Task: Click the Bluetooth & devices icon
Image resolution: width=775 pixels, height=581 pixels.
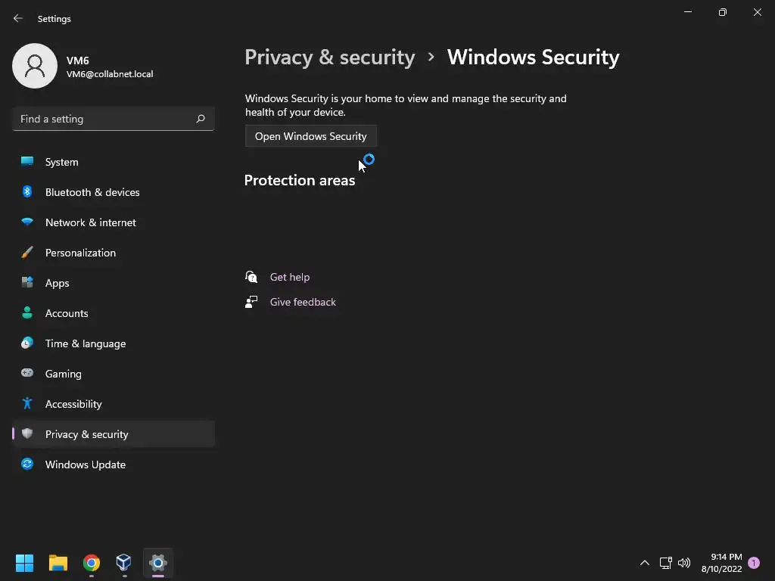Action: [x=27, y=192]
